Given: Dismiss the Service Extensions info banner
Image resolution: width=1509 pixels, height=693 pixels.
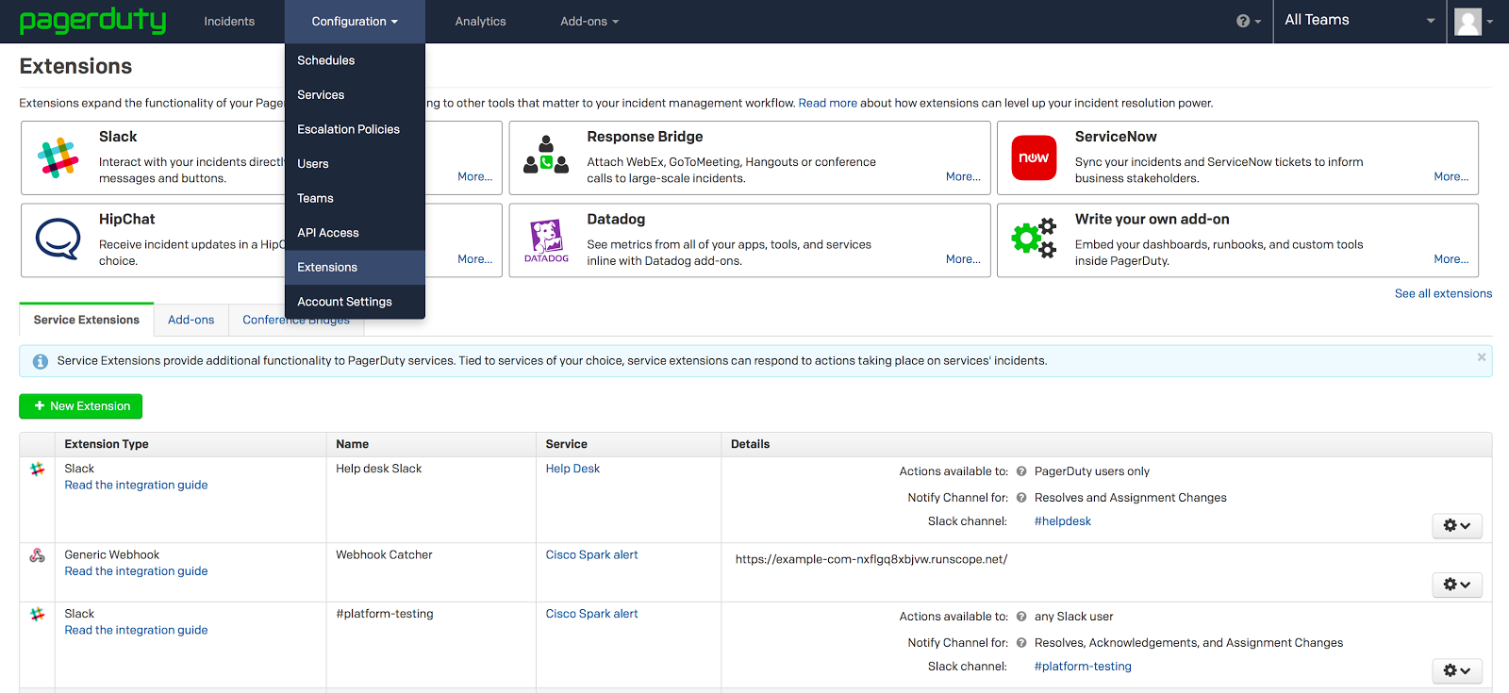Looking at the screenshot, I should [x=1481, y=357].
